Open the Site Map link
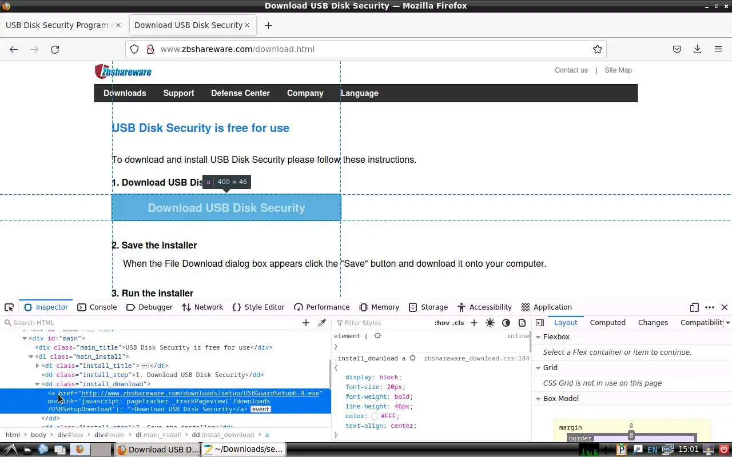The width and height of the screenshot is (732, 457). click(x=618, y=70)
